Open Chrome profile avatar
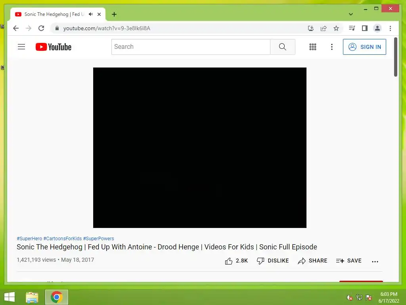Viewport: 406px width, 305px height. coord(377,28)
